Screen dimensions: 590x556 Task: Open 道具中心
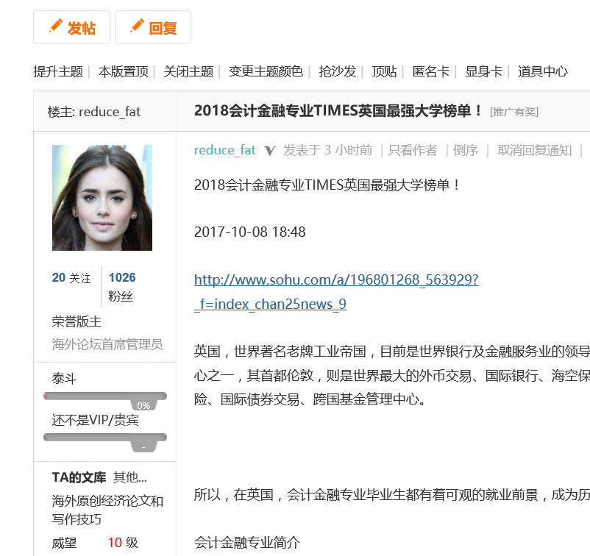click(543, 71)
